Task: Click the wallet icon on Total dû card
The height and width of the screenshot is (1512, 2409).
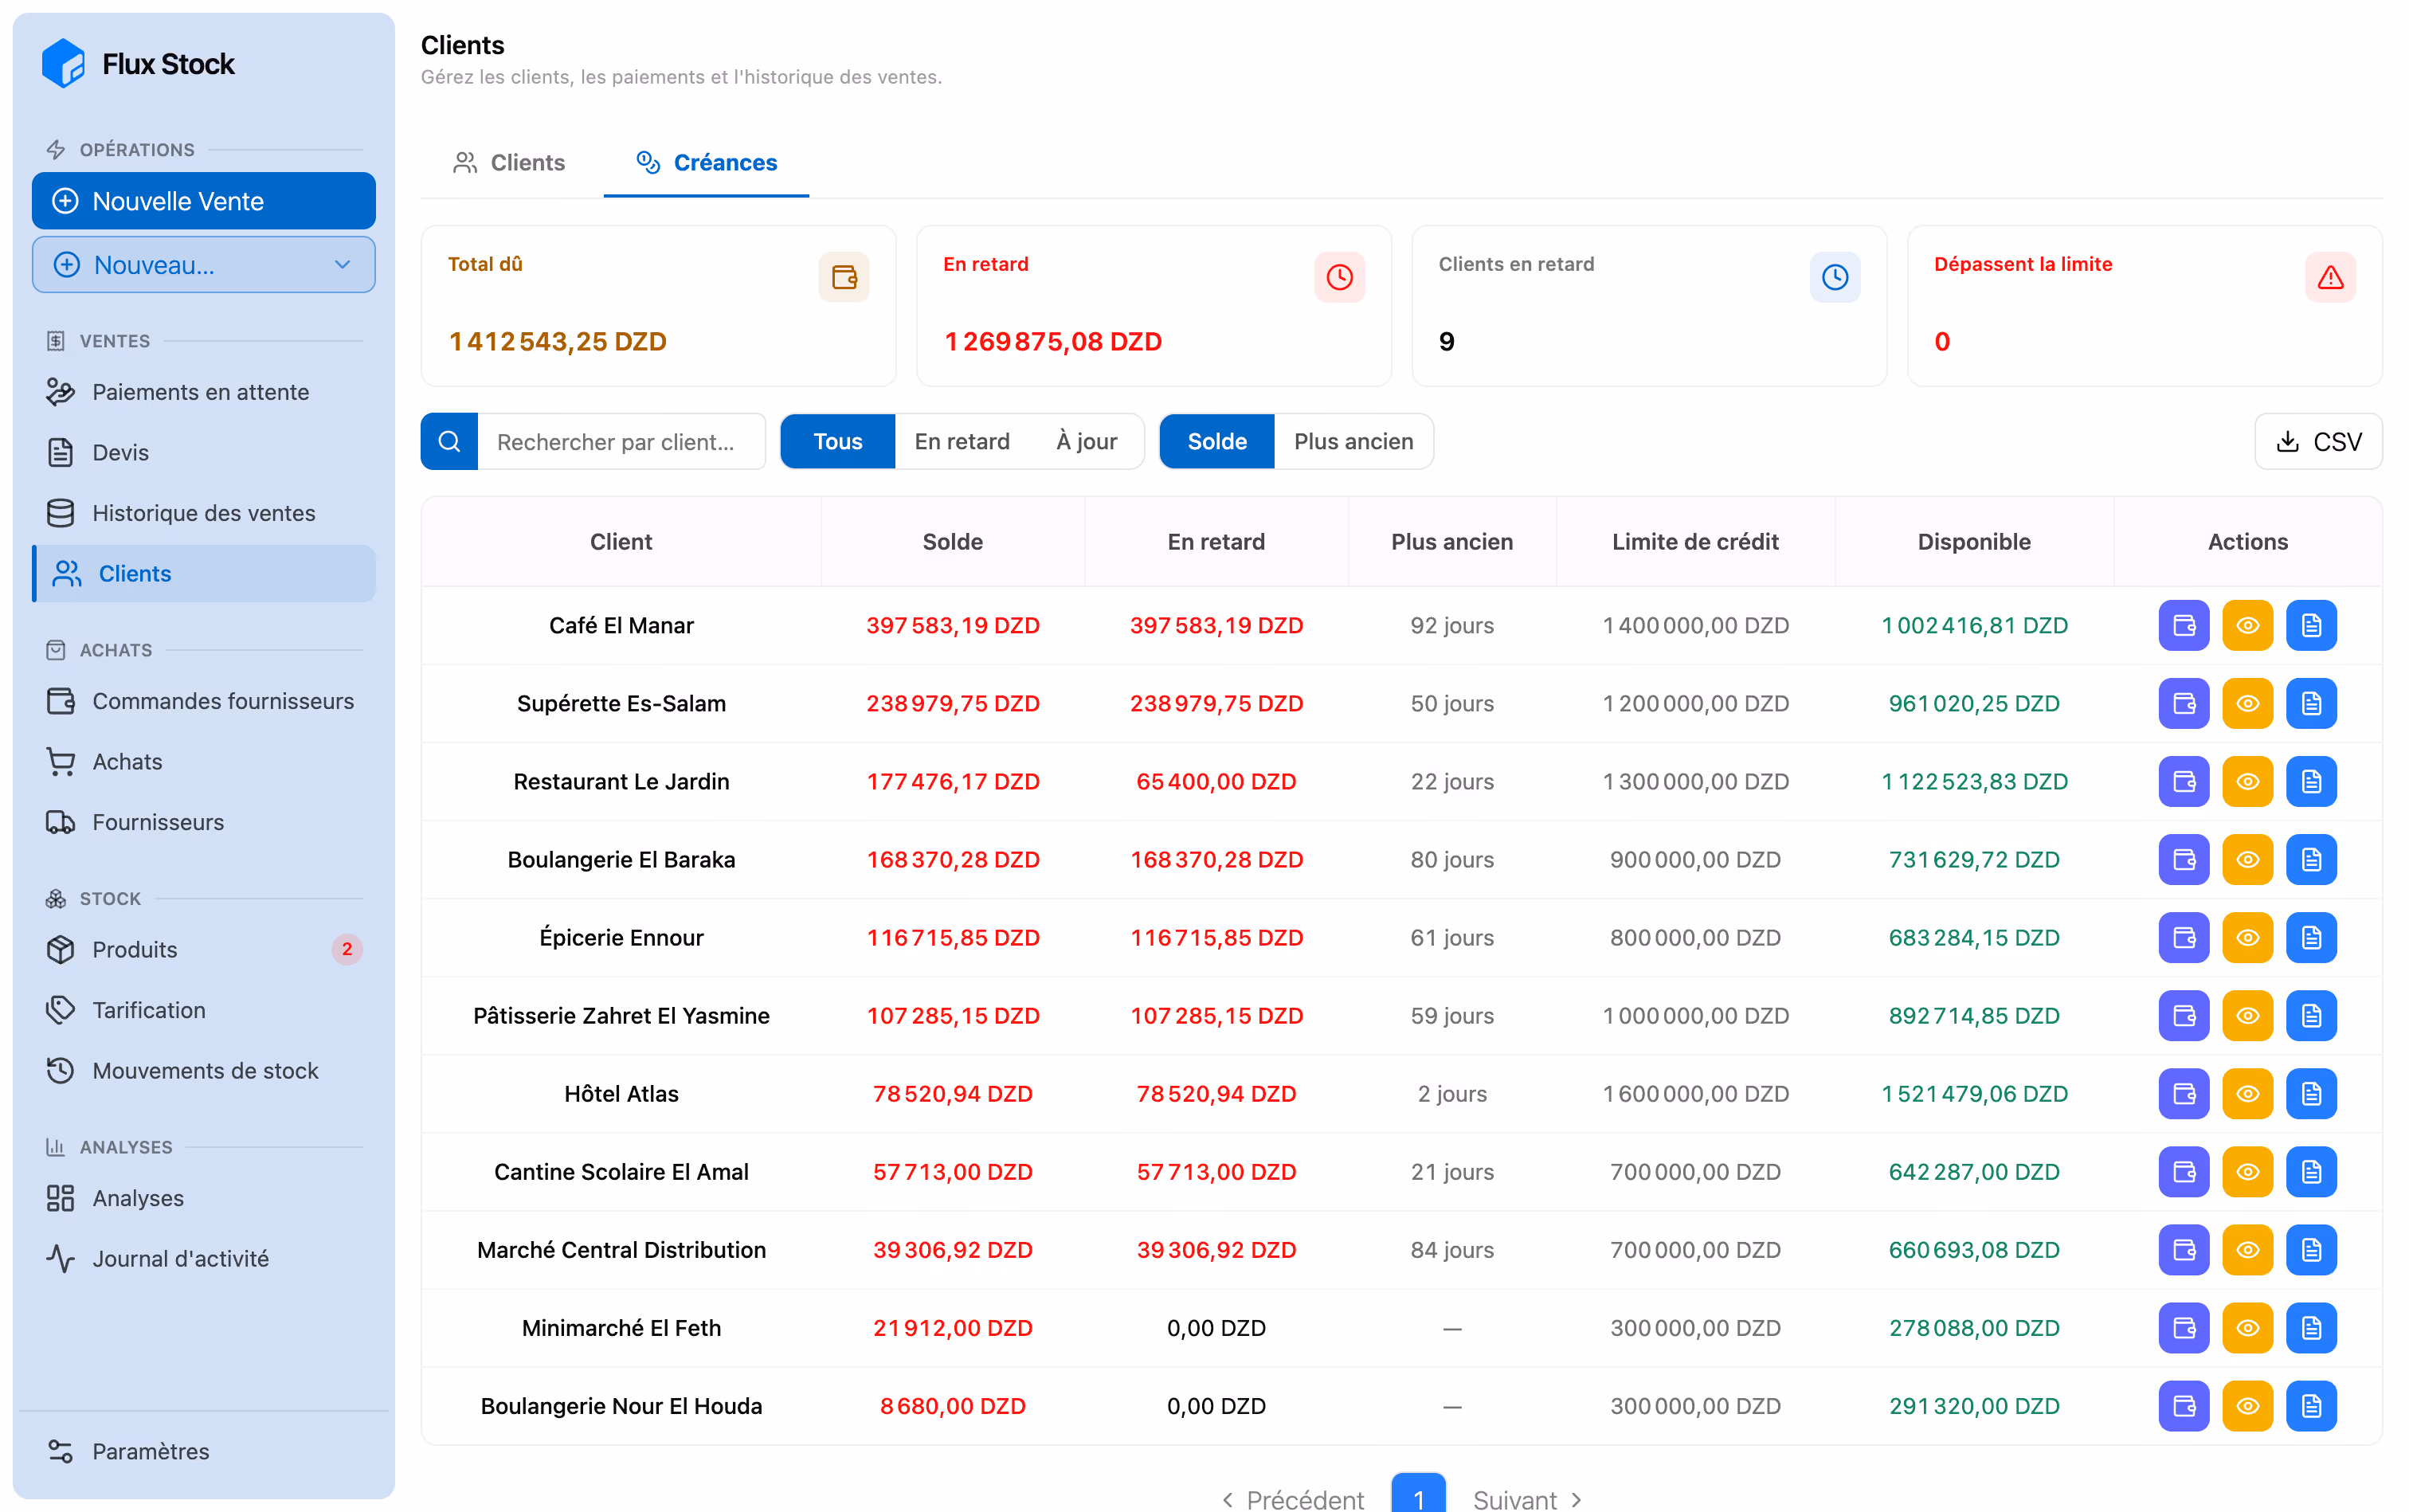Action: pyautogui.click(x=844, y=277)
